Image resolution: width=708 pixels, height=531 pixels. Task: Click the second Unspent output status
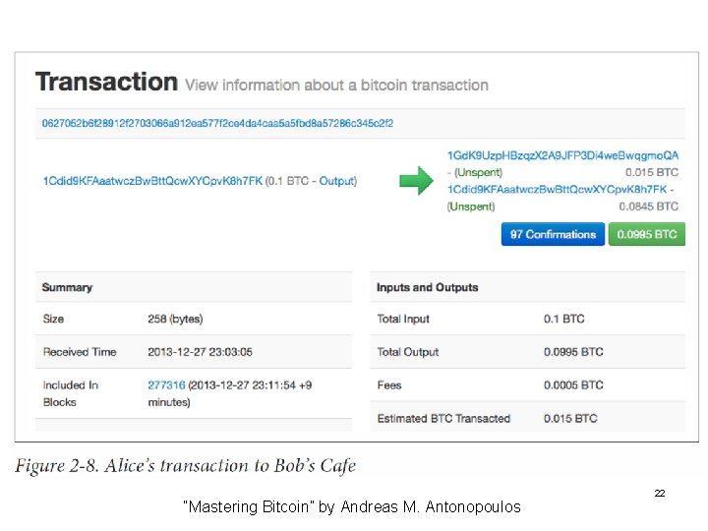click(x=472, y=206)
